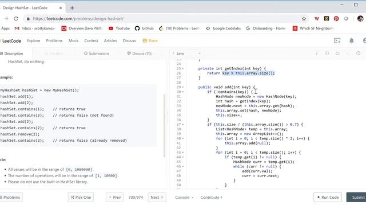The height and width of the screenshot is (205, 366).
Task: Open the Problems nav item
Action: (54, 40)
